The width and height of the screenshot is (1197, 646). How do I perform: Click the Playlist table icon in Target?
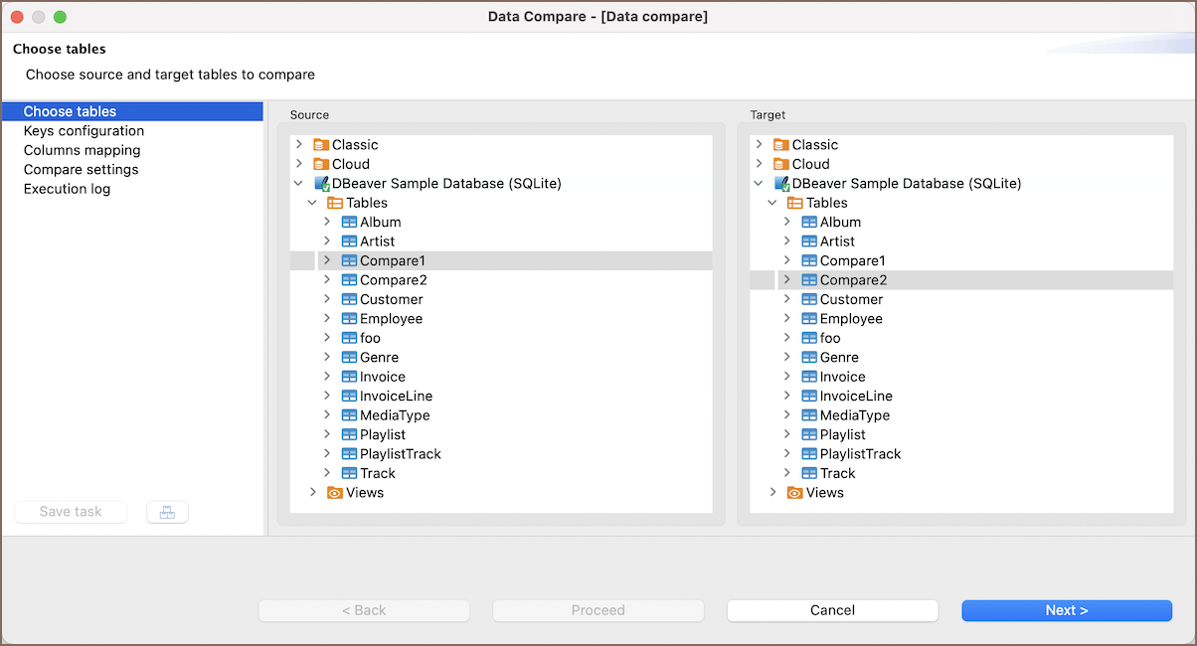coord(809,434)
